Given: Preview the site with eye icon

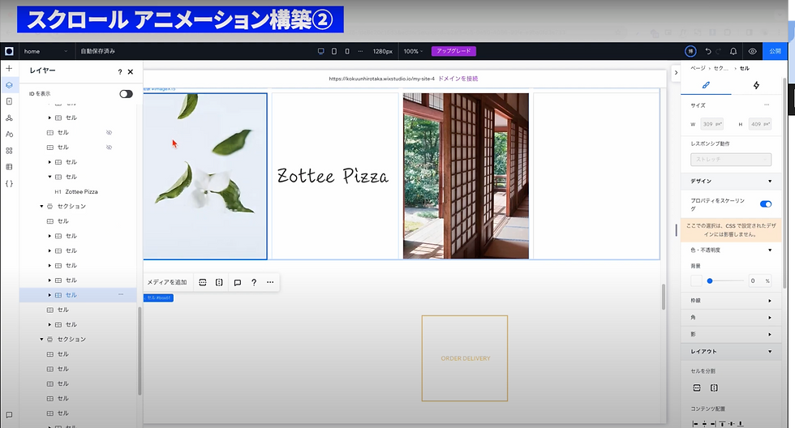Looking at the screenshot, I should 753,51.
